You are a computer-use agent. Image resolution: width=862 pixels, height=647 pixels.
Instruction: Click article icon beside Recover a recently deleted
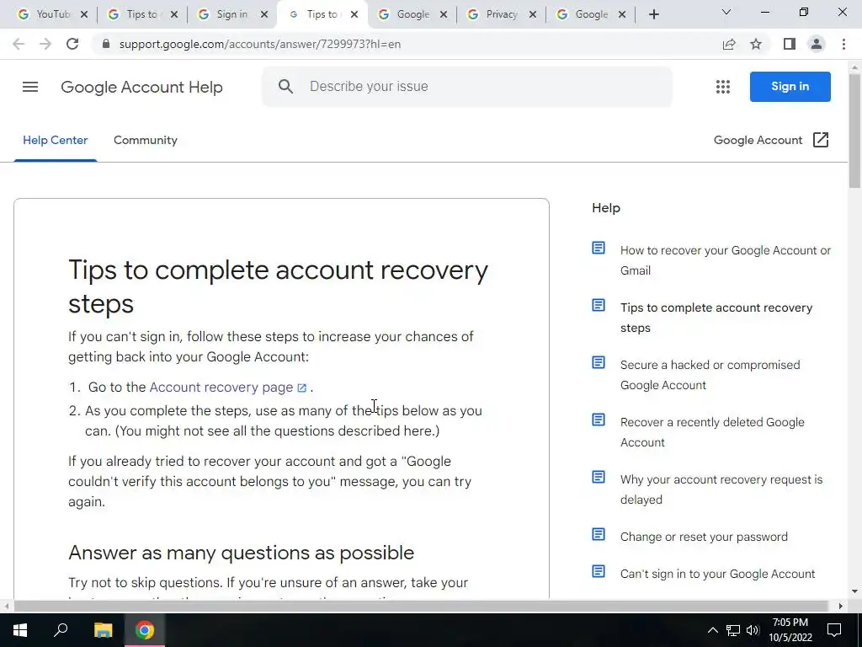599,420
